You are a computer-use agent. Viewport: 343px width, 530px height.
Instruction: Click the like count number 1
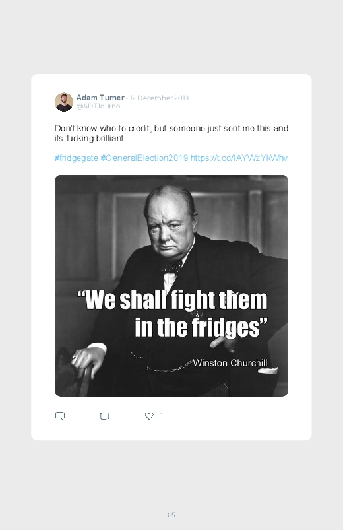(162, 416)
